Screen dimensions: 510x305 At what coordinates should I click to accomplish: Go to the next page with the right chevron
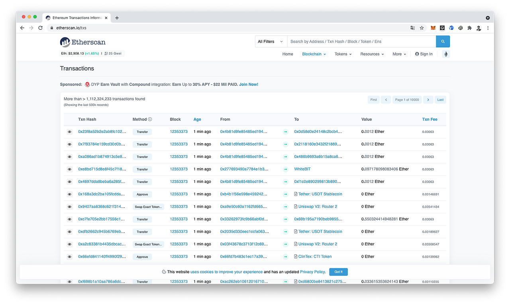click(428, 100)
